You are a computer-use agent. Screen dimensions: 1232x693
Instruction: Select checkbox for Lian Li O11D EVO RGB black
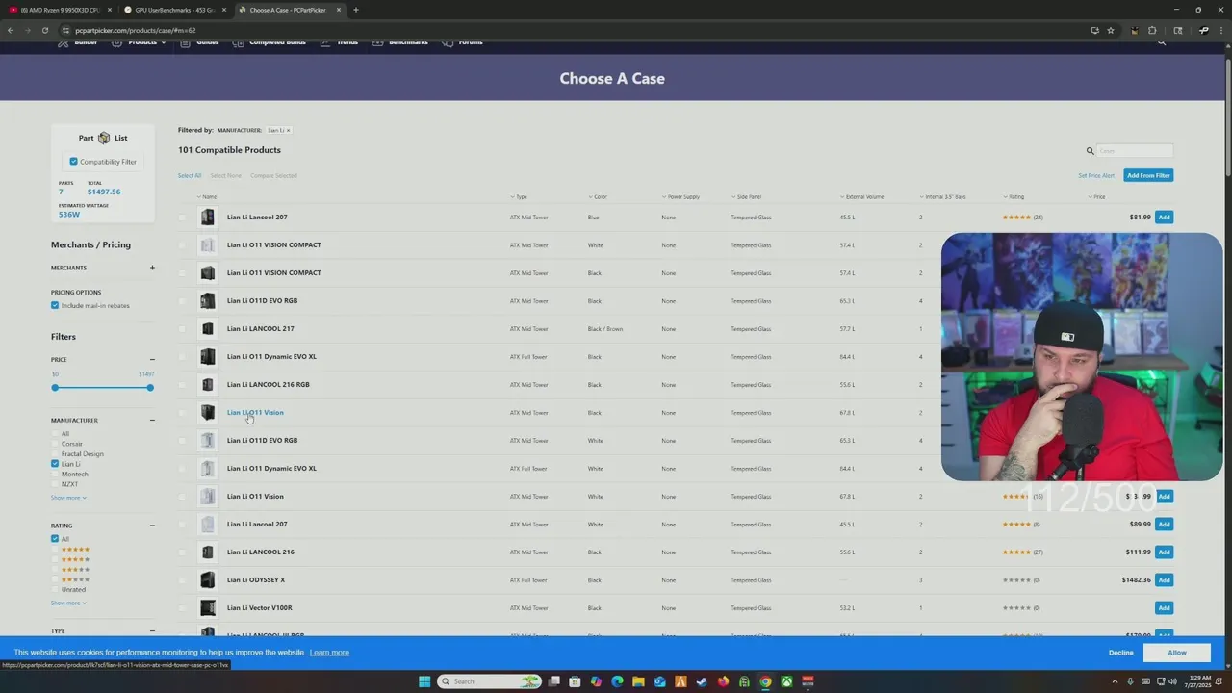[182, 301]
